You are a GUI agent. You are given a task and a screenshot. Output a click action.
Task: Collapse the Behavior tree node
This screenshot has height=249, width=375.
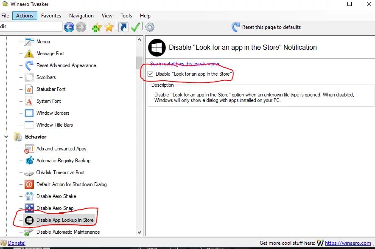click(6, 137)
